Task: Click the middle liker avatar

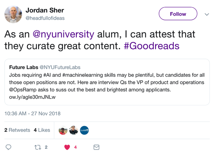Action: 74,131
